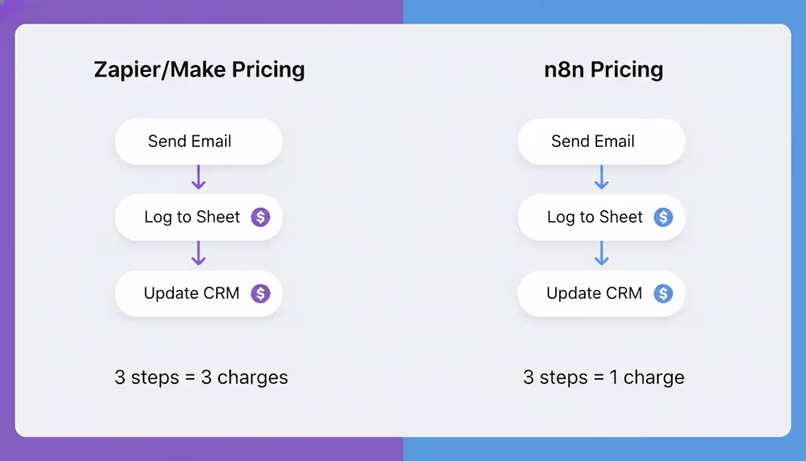Click the '3 steps = 1 charge' text
Image resolution: width=806 pixels, height=461 pixels.
coord(604,377)
